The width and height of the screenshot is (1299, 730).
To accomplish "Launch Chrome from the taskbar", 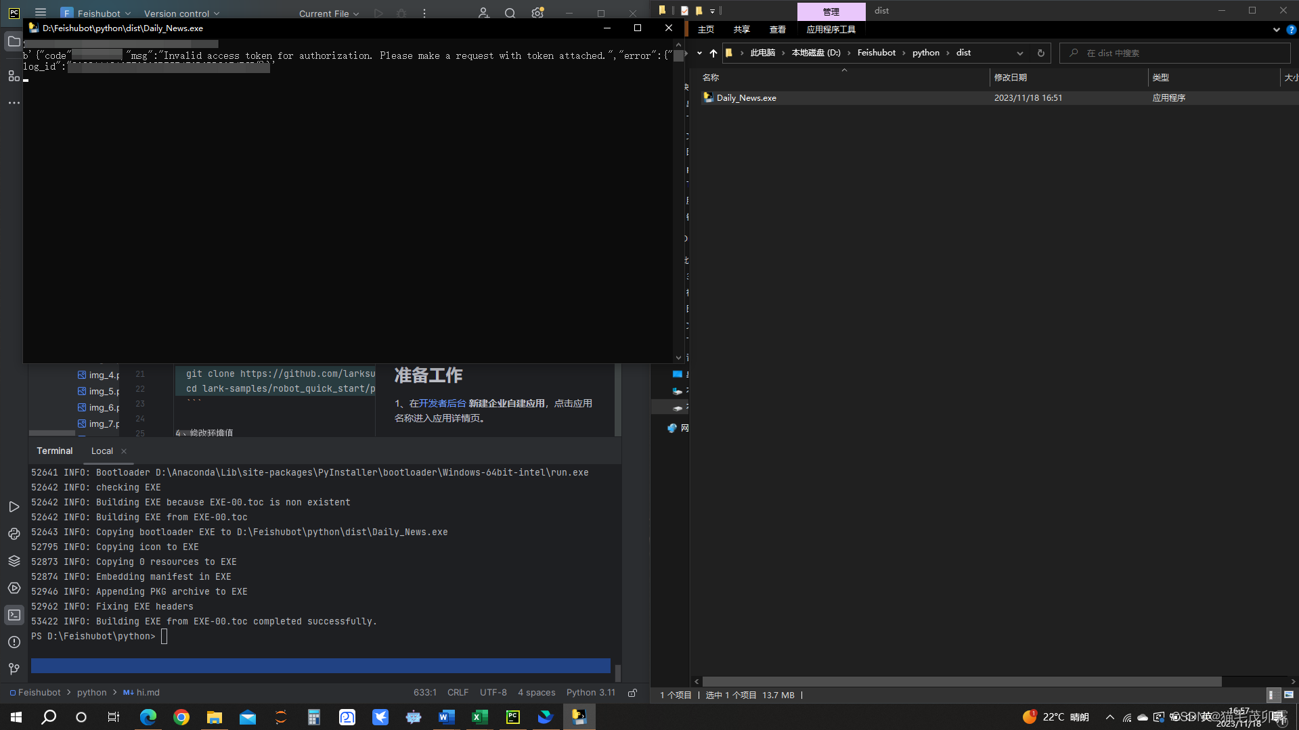I will point(181,716).
